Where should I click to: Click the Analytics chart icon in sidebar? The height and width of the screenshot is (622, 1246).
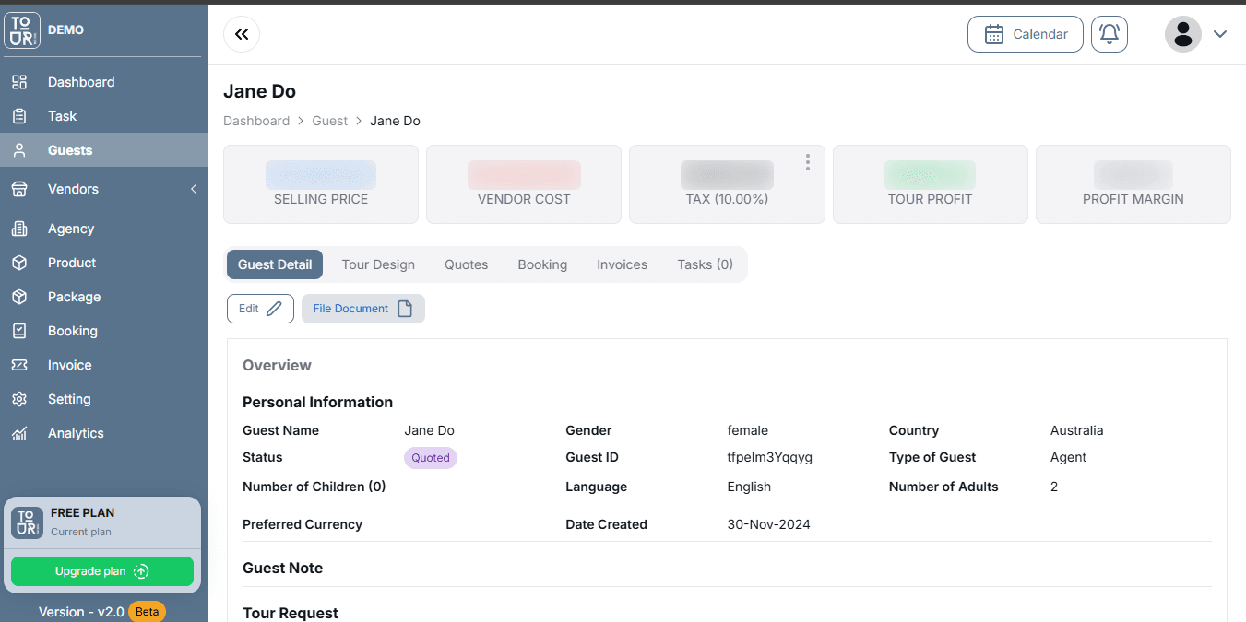(19, 433)
